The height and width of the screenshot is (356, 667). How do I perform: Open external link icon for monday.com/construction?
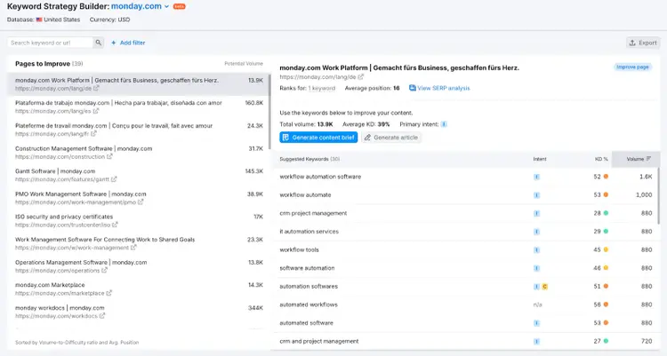coord(109,156)
